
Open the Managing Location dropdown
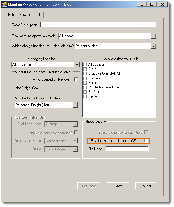77,65
